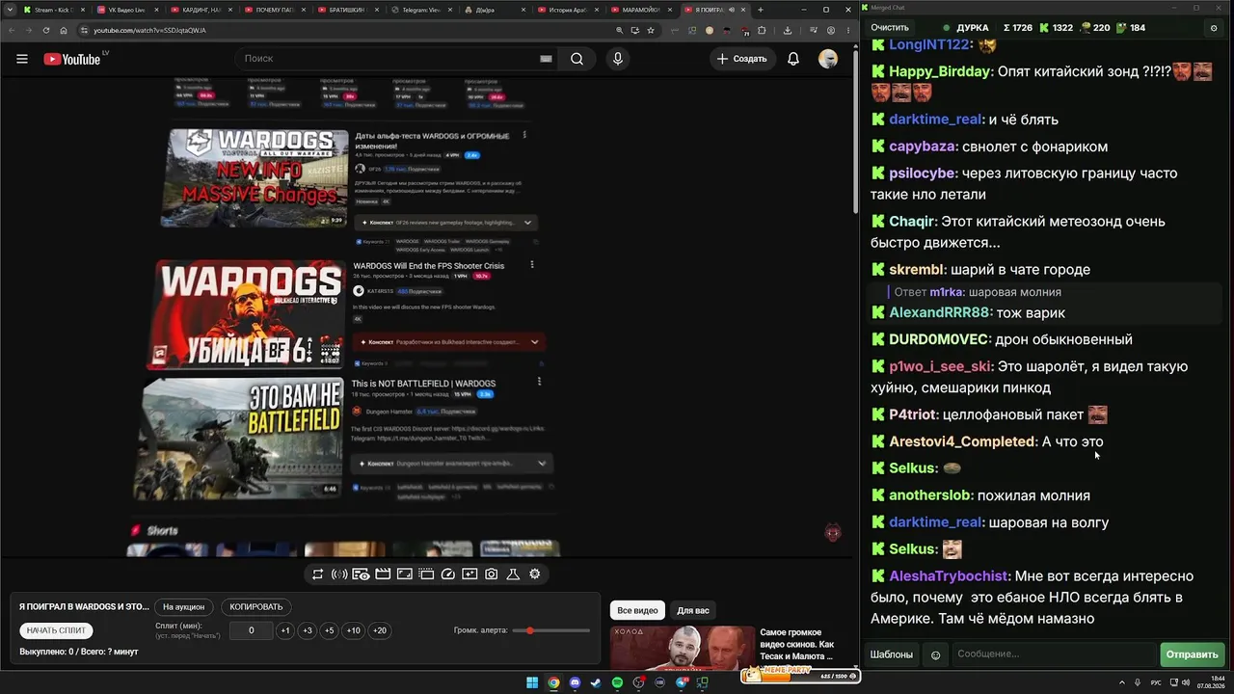Take a screenshot with the camera icon
The image size is (1234, 694).
point(492,574)
